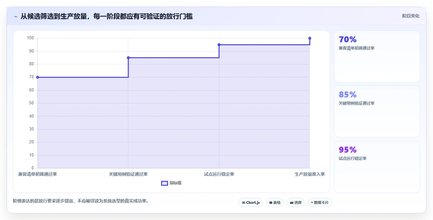Click the x-axis label 关键用例验证通过率

point(128,174)
